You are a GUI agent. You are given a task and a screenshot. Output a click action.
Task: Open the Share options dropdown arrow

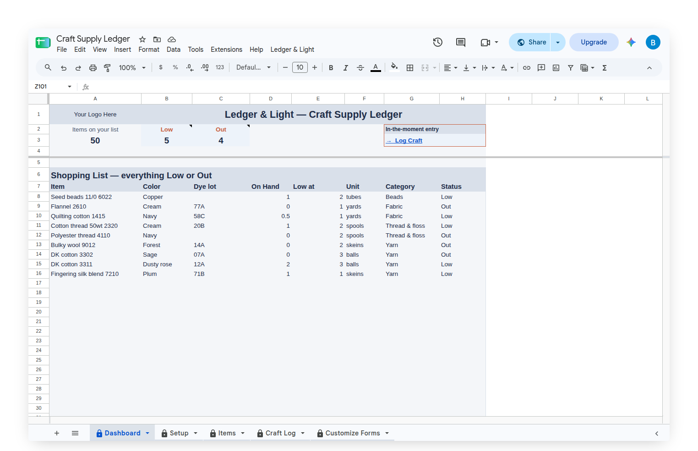pyautogui.click(x=558, y=42)
